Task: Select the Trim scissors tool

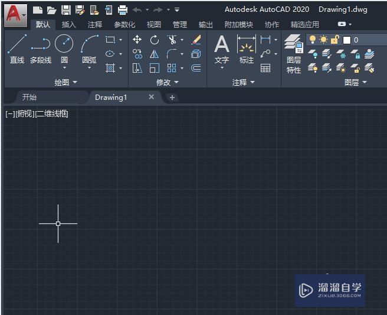Action: (x=172, y=40)
